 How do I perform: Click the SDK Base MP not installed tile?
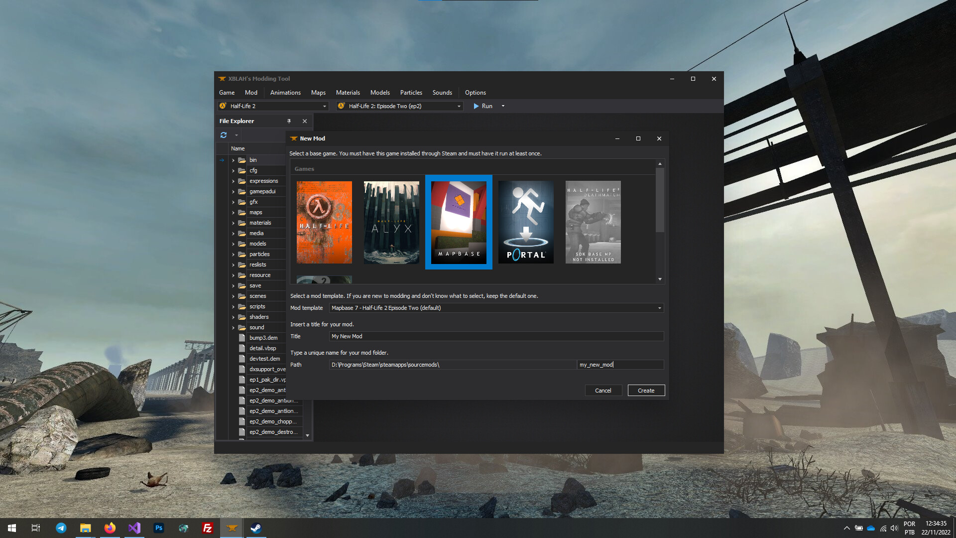pos(593,222)
